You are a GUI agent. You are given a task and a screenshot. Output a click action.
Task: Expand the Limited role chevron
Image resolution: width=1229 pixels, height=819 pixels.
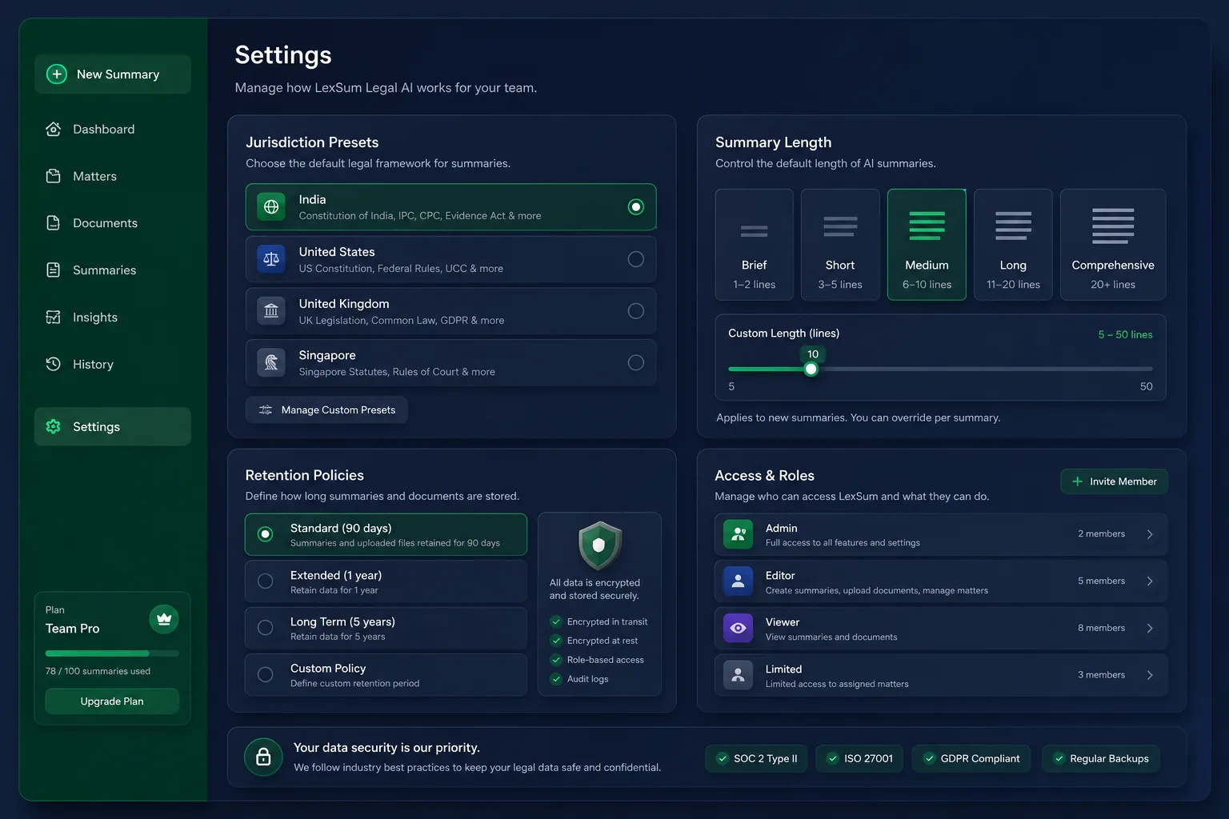(1150, 675)
